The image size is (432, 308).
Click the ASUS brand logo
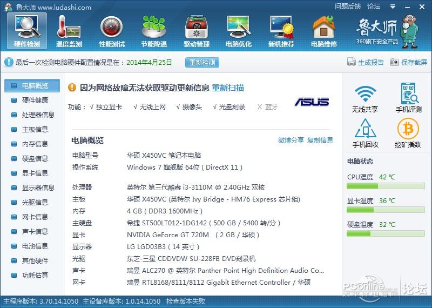point(312,102)
